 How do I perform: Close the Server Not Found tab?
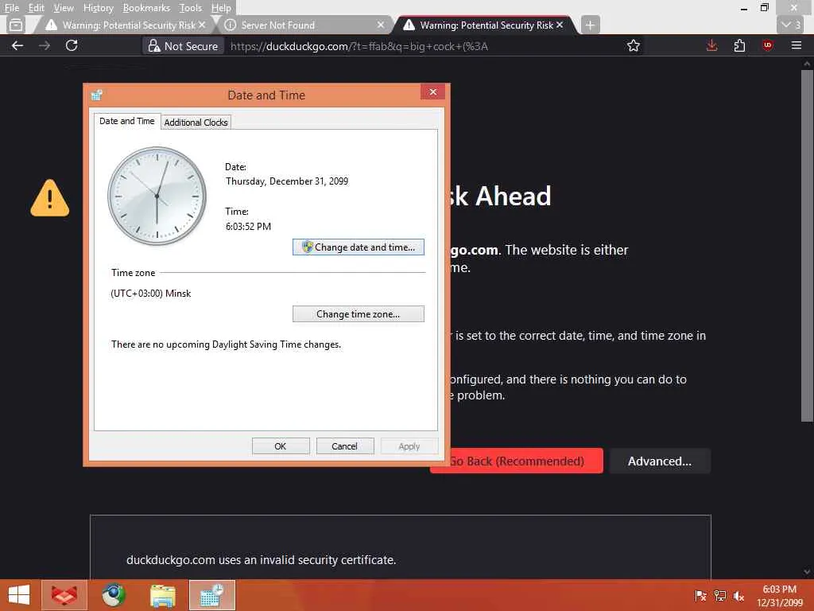coord(381,25)
